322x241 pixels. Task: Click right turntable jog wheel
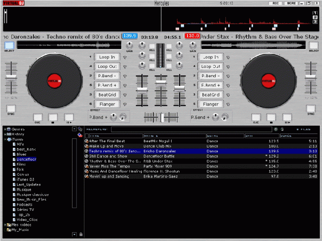click(268, 81)
